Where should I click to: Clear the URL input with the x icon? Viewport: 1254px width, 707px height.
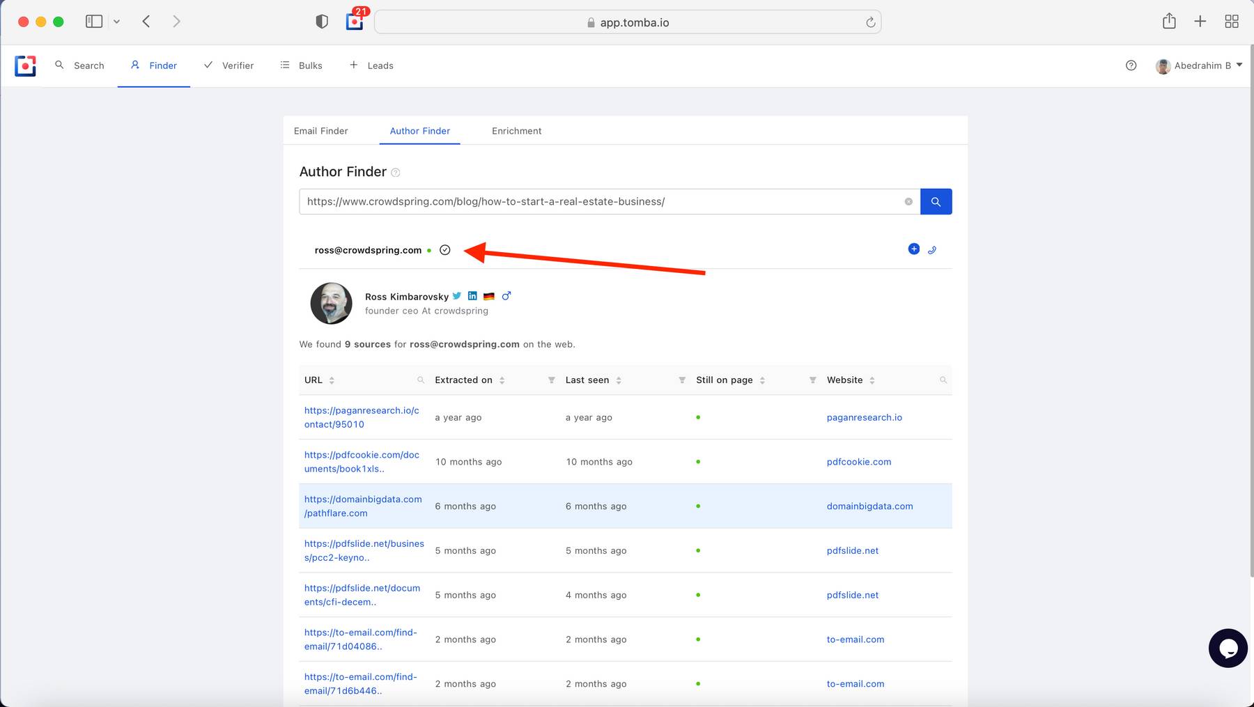[908, 201]
